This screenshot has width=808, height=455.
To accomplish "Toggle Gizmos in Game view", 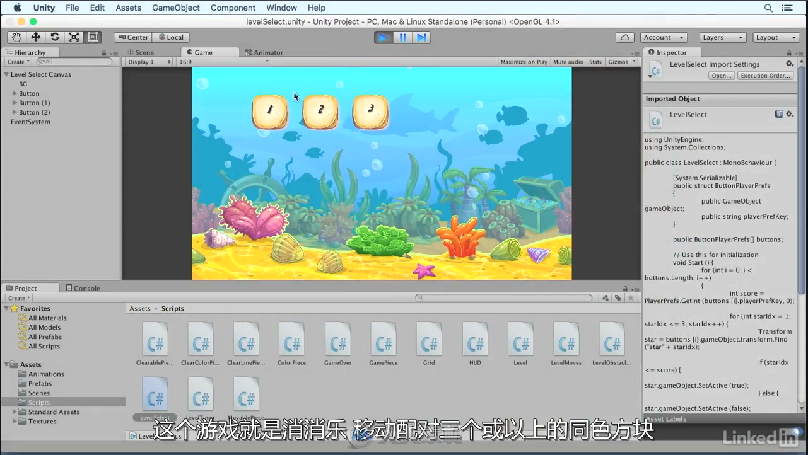I will pyautogui.click(x=618, y=62).
